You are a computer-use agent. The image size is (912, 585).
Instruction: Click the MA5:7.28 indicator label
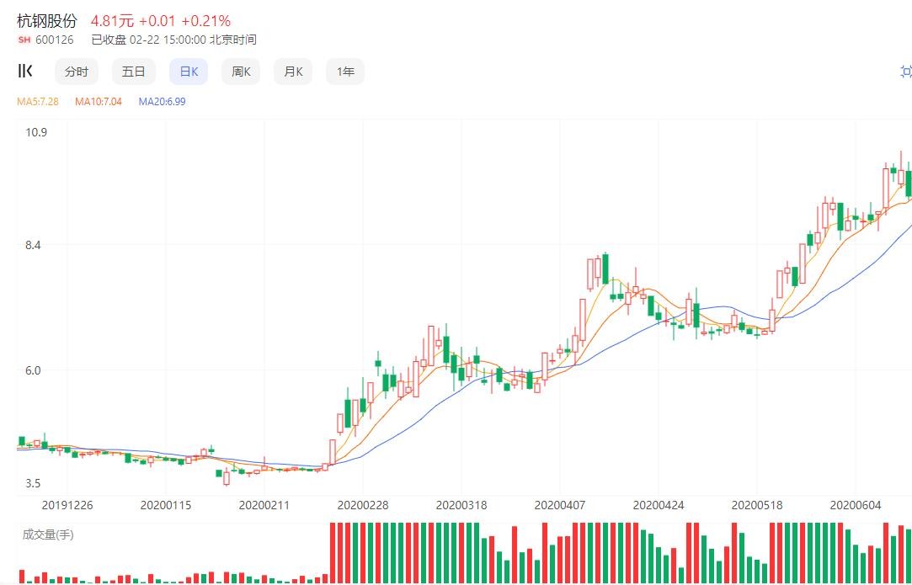(38, 102)
